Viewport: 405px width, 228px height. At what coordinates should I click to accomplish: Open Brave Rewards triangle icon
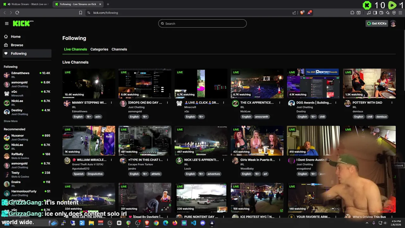pos(309,13)
